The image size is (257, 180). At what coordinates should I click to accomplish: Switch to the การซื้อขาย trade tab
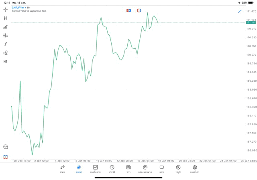tap(95, 169)
